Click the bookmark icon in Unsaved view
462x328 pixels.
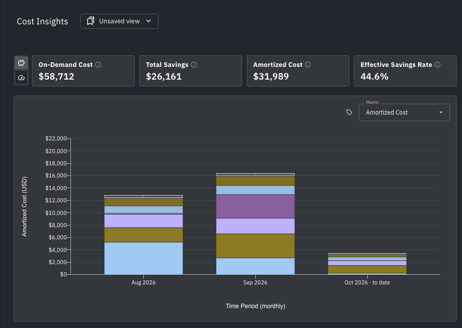pos(91,21)
